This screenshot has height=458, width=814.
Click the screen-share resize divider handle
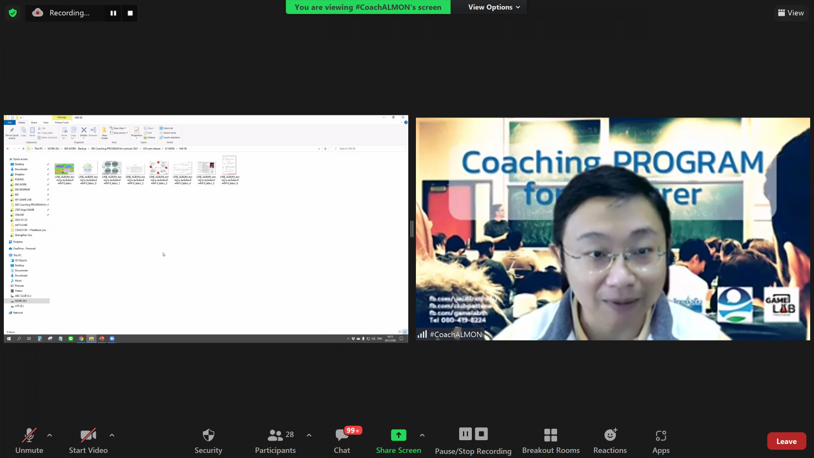click(412, 229)
